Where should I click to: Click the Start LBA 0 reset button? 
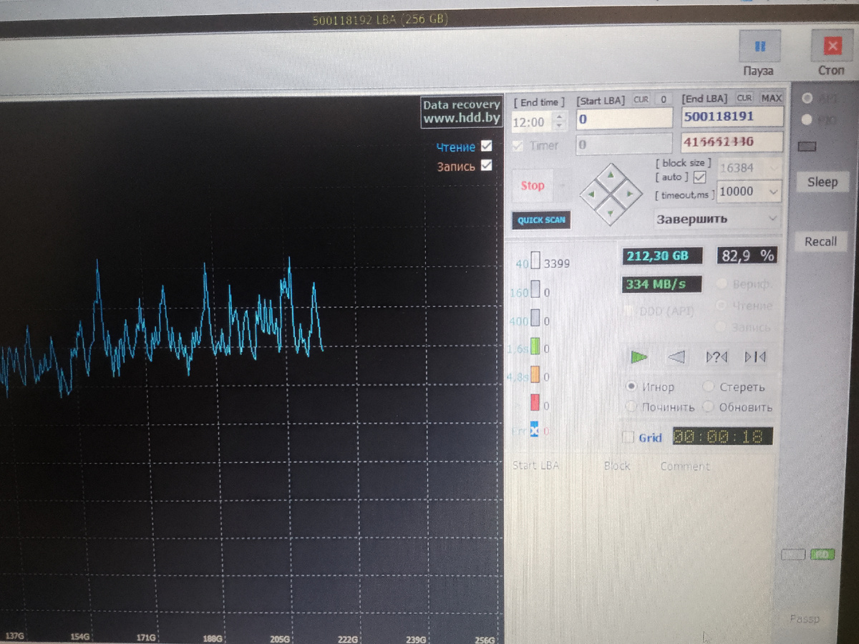click(664, 99)
